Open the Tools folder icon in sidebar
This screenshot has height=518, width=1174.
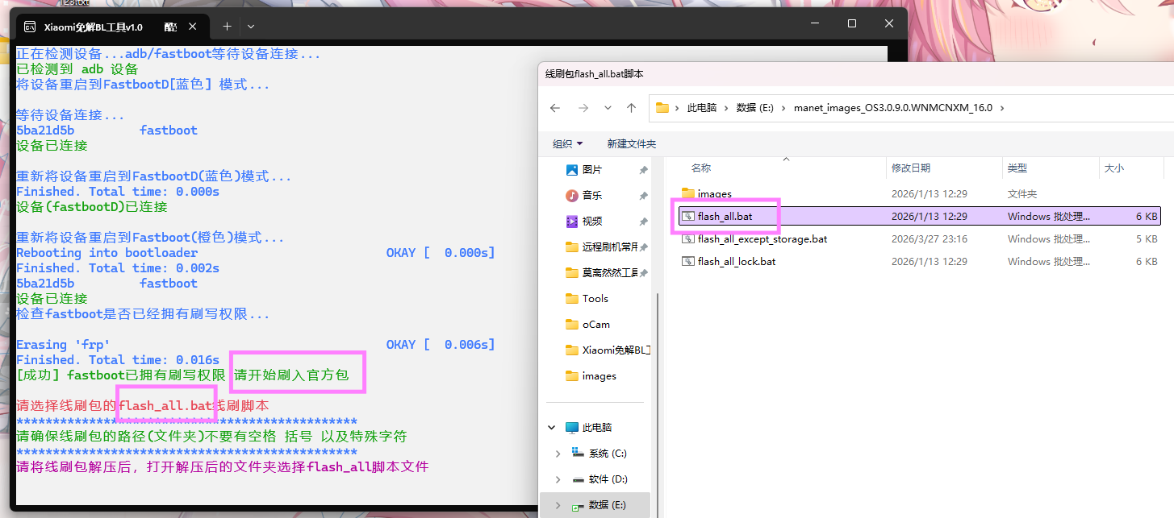(x=571, y=299)
